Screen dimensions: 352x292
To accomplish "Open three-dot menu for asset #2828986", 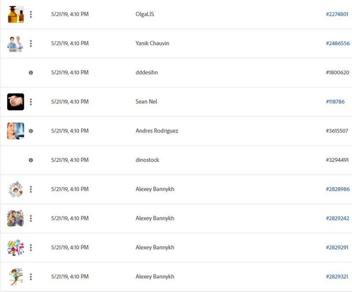I will point(31,189).
